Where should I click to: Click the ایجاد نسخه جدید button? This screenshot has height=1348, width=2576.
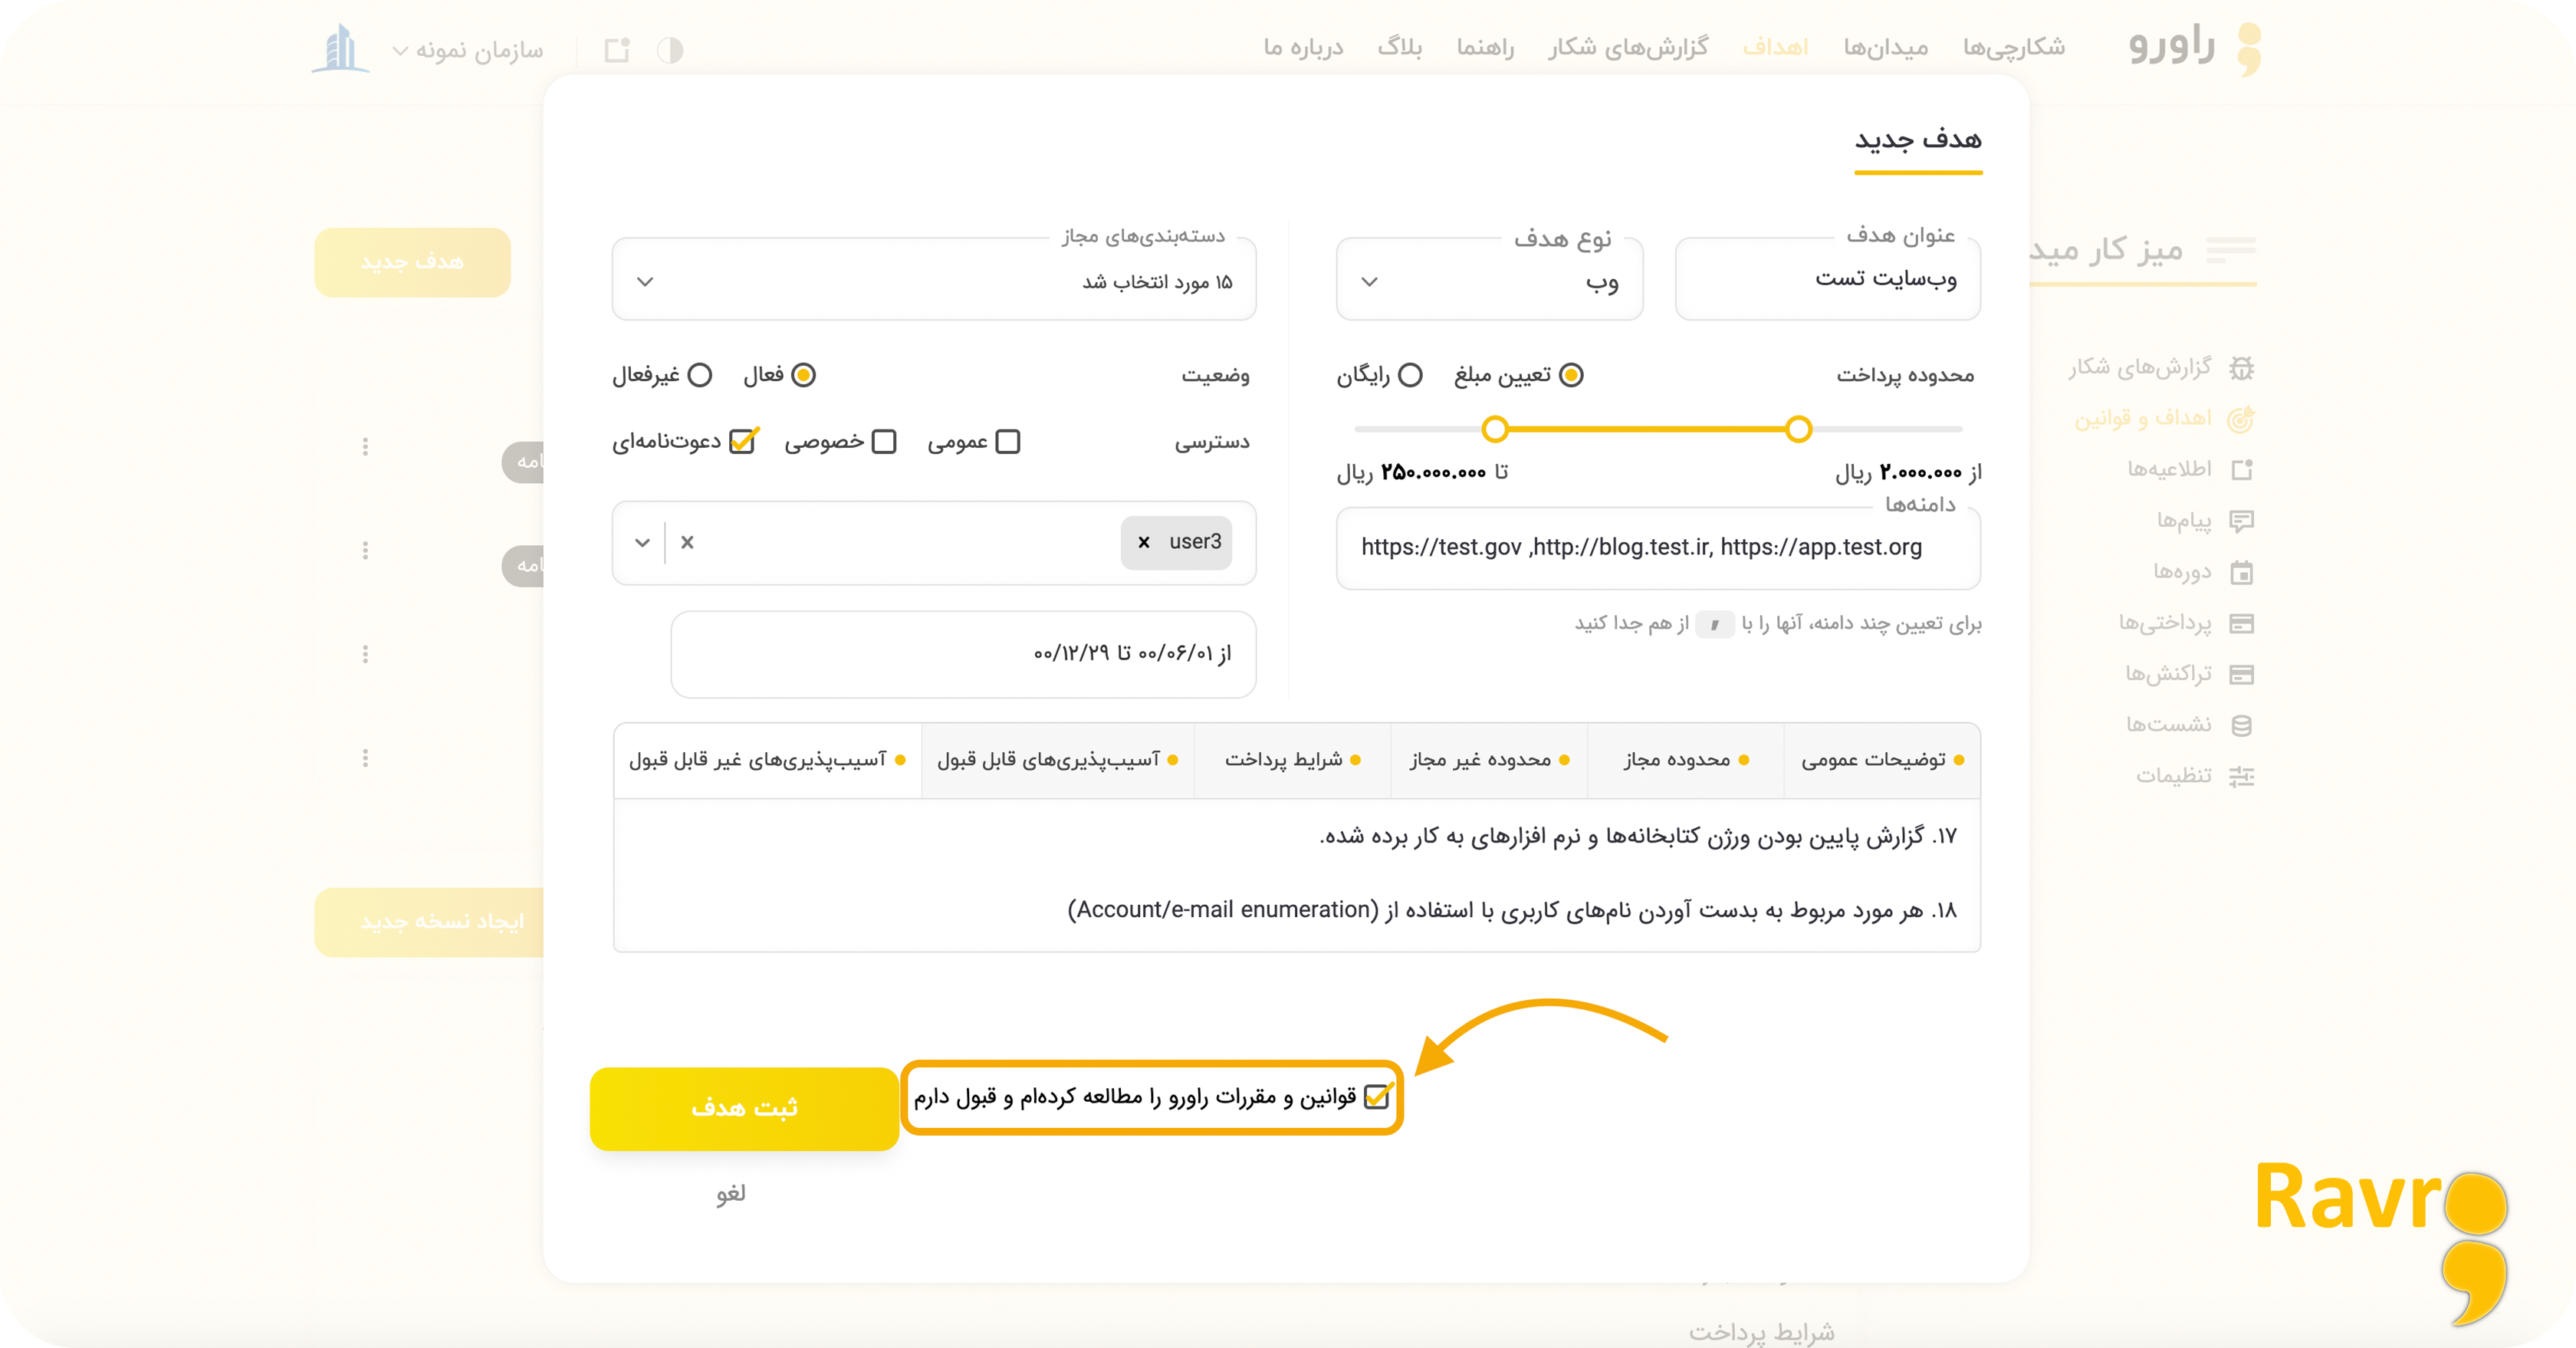(430, 922)
